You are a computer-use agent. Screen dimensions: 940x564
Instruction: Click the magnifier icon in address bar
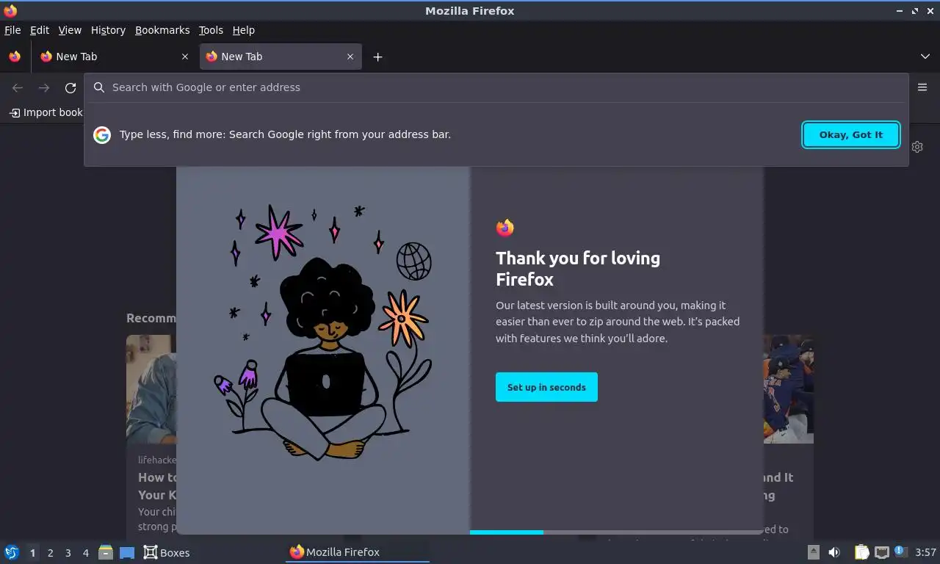pyautogui.click(x=99, y=87)
